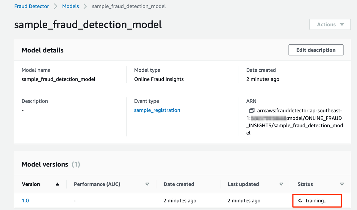Sort by Last updated arrow
The height and width of the screenshot is (210, 357).
pos(281,184)
